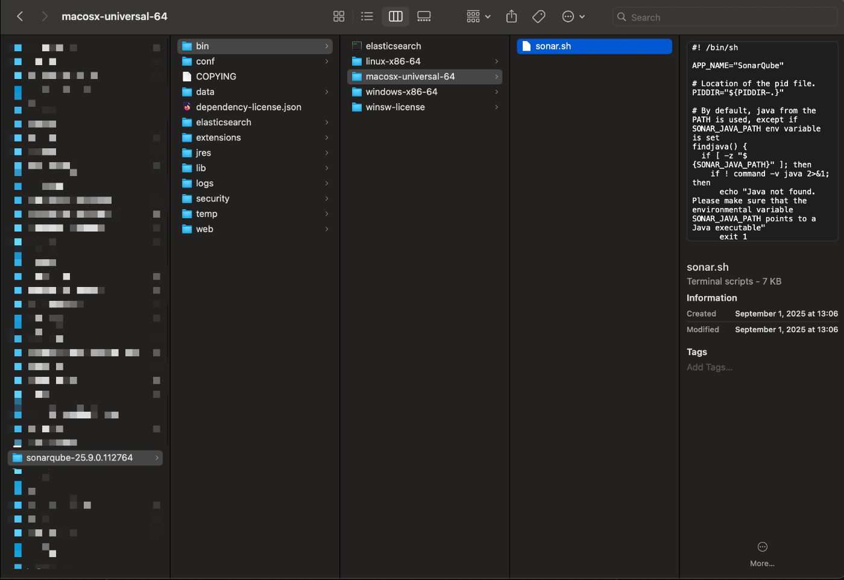Viewport: 844px width, 580px height.
Task: Switch to gallery view
Action: point(424,16)
